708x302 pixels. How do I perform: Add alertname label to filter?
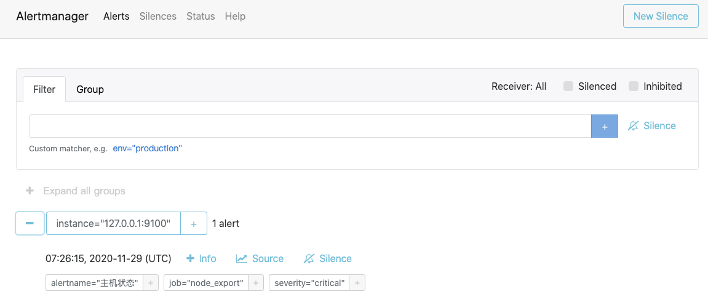coord(151,283)
